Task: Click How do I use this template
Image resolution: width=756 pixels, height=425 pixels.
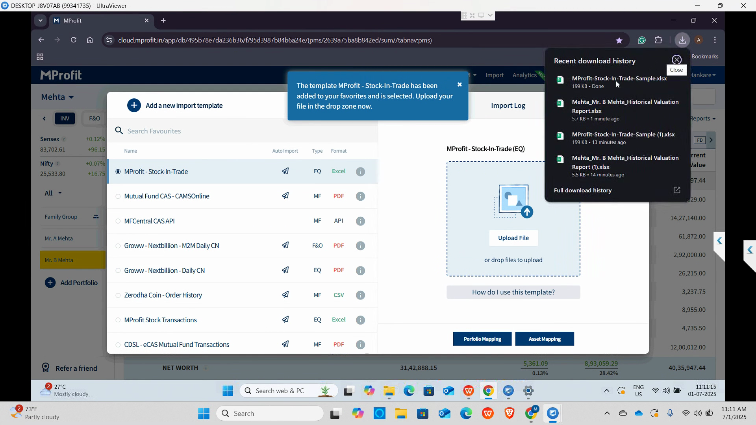Action: pyautogui.click(x=513, y=292)
